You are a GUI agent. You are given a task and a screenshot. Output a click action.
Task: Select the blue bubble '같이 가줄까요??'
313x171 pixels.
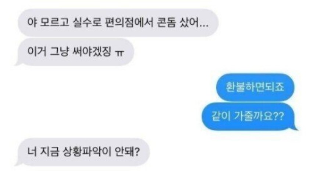(x=249, y=116)
